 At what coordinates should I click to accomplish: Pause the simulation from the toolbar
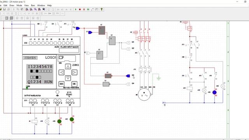(84, 9)
